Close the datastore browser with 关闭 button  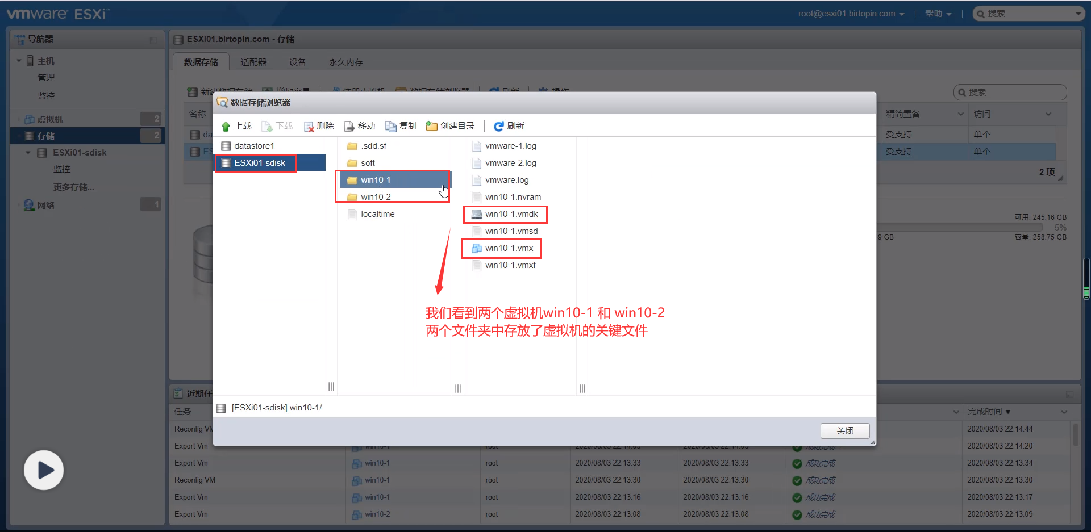pos(845,431)
